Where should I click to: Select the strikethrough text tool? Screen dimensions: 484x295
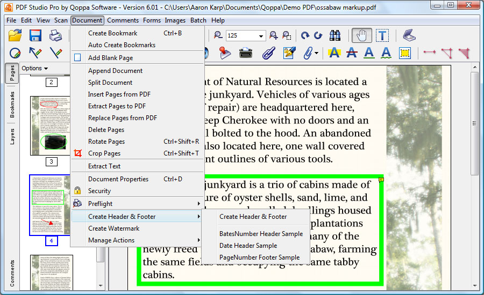[352, 53]
